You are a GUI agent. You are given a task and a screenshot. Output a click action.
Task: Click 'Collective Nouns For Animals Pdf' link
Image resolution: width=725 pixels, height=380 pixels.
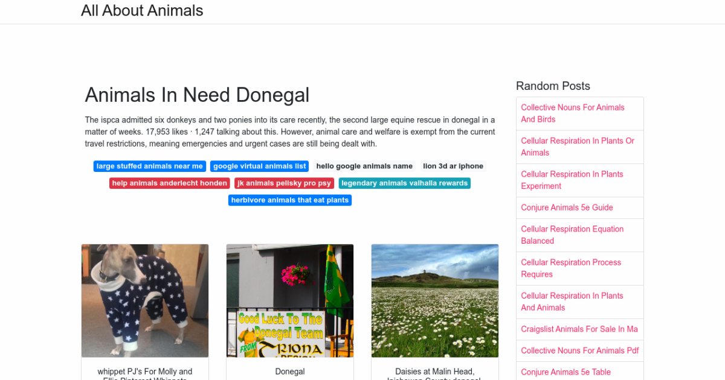coord(580,350)
